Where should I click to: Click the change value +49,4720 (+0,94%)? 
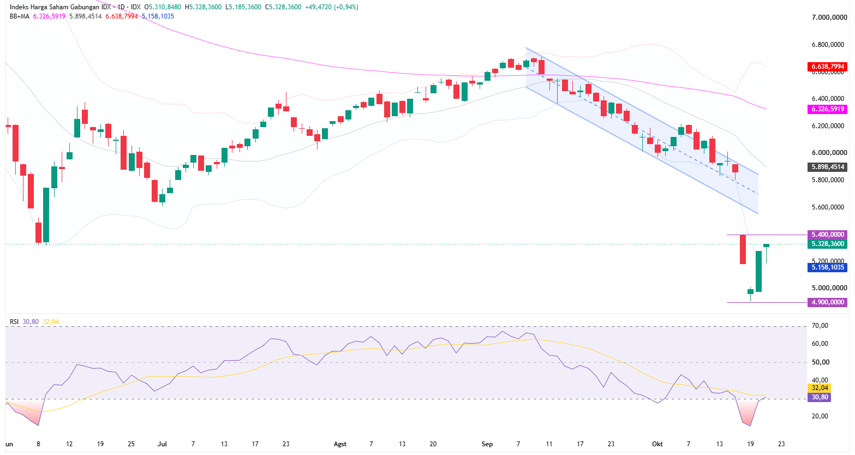pos(333,7)
